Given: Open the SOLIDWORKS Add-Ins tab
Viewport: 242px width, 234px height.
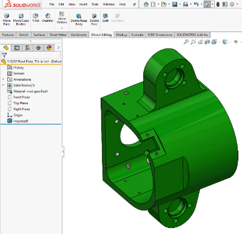Looking at the screenshot, I should tap(192, 35).
